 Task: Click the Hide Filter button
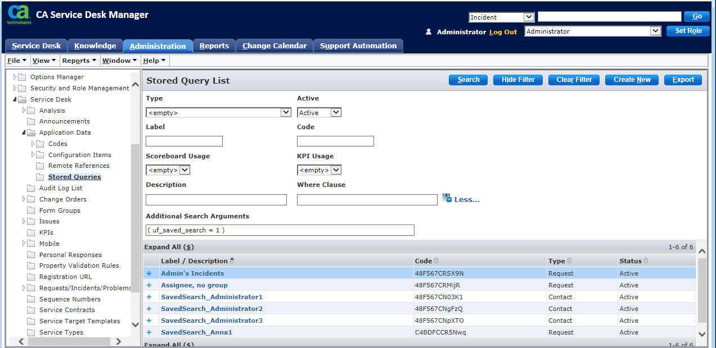pyautogui.click(x=518, y=80)
